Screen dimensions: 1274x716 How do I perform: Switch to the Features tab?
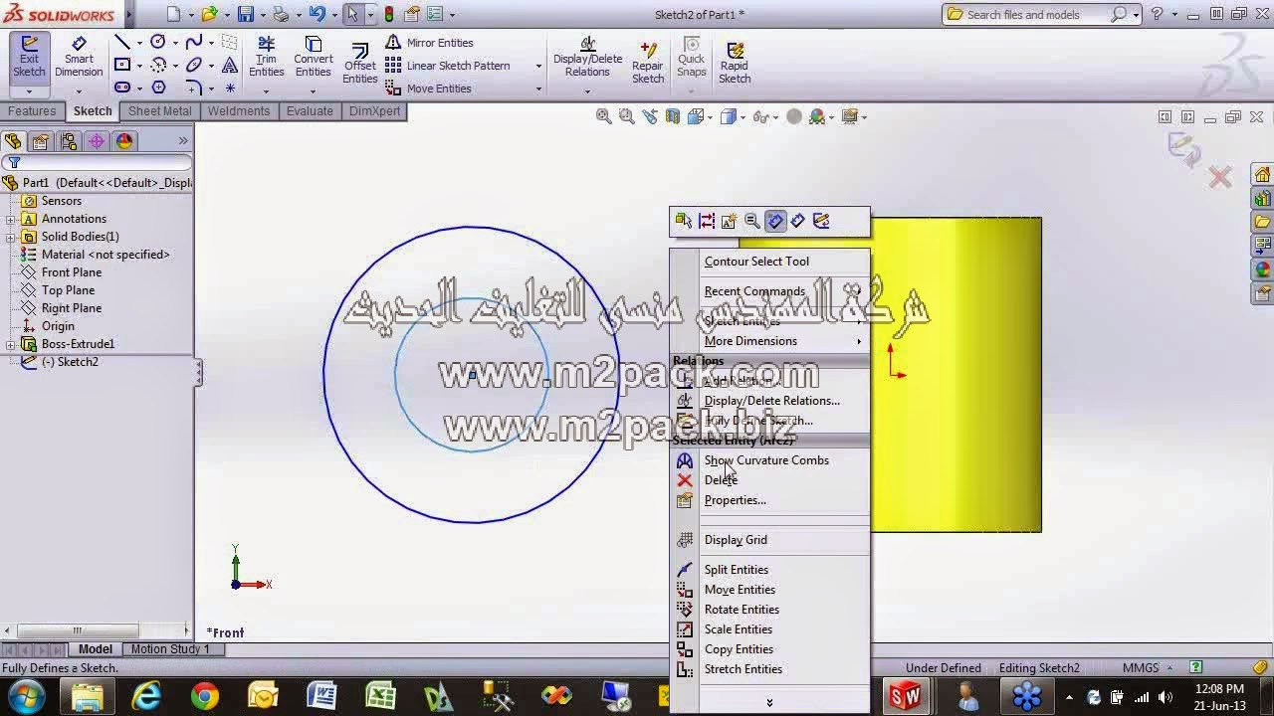(x=32, y=111)
